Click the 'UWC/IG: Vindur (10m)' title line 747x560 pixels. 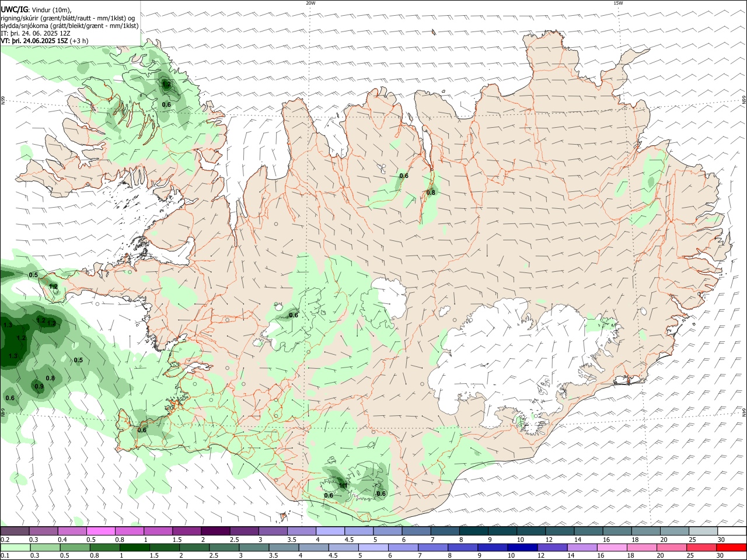tap(36, 10)
